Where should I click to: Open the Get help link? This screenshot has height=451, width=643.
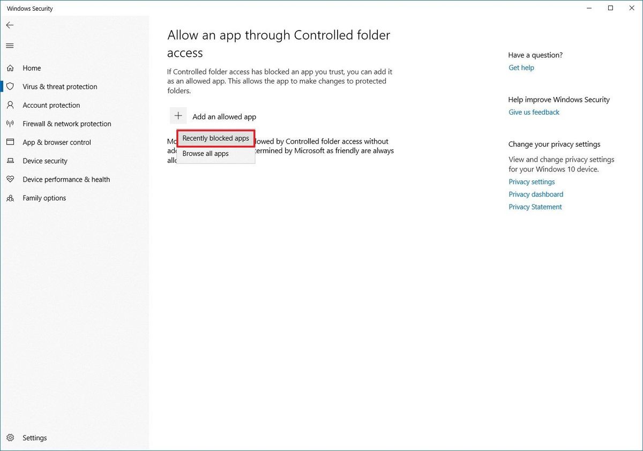(x=521, y=67)
